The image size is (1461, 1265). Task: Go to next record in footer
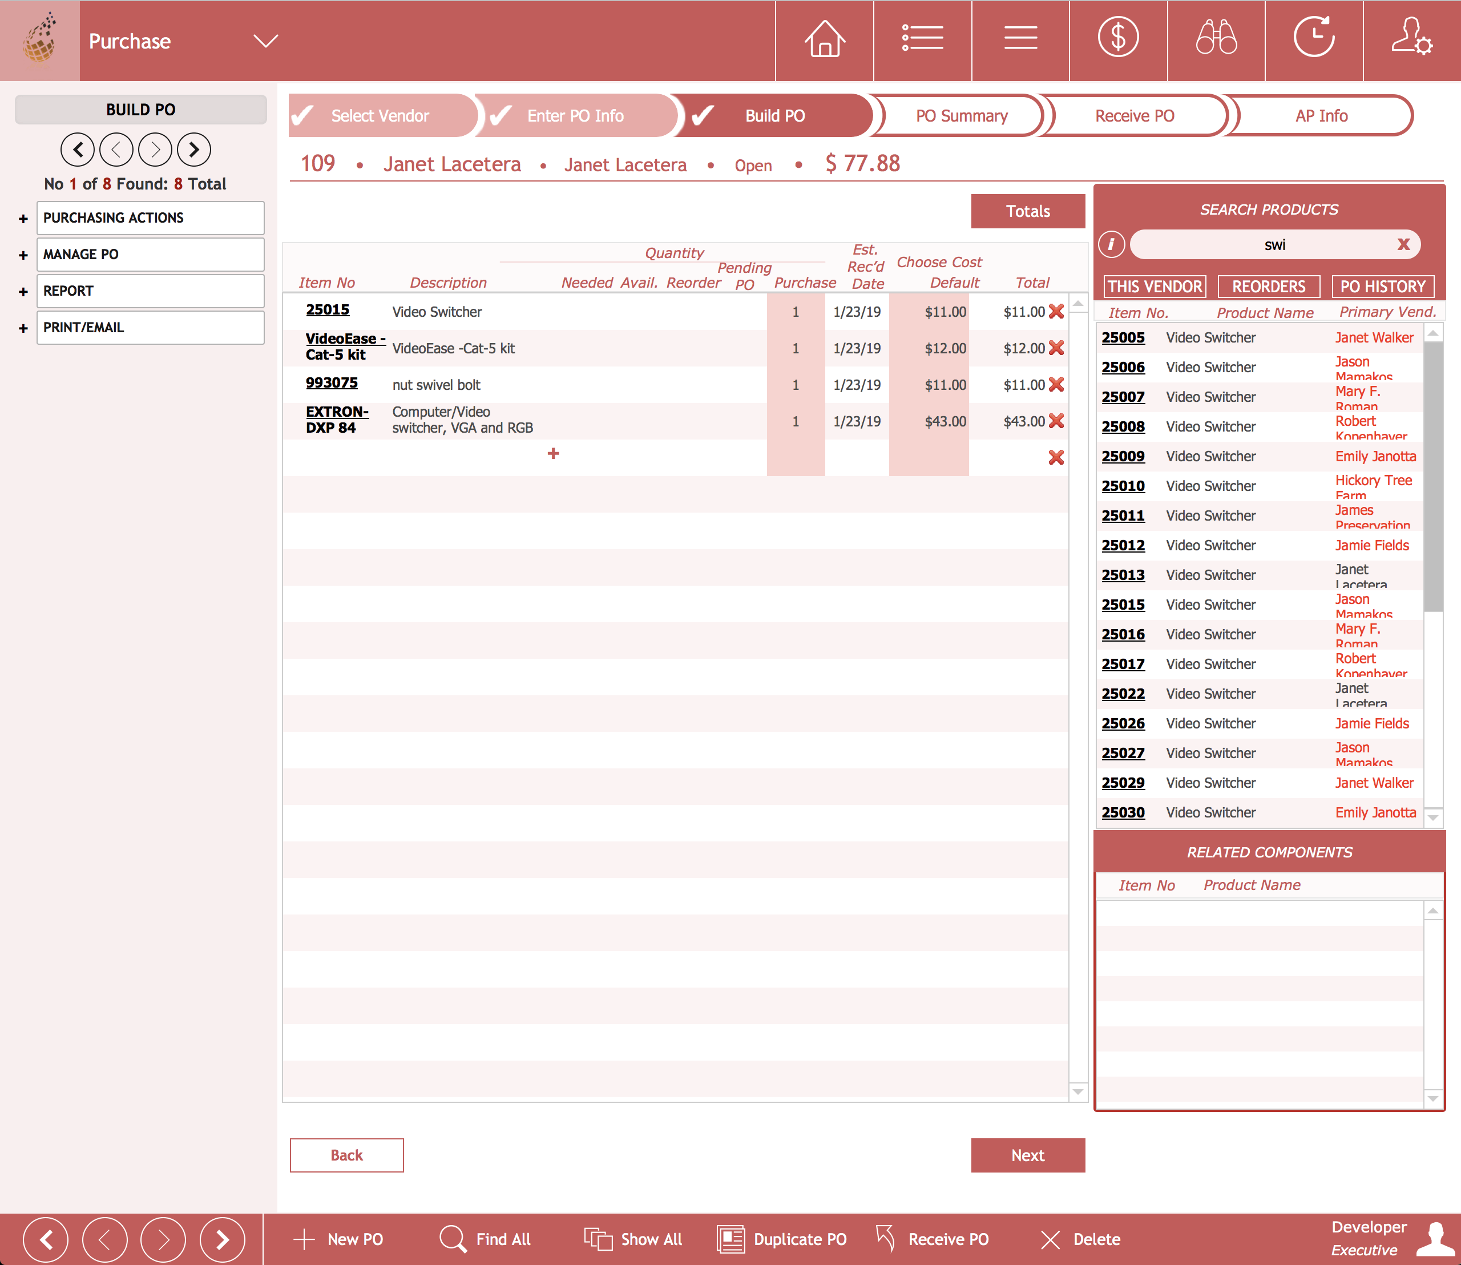(163, 1239)
